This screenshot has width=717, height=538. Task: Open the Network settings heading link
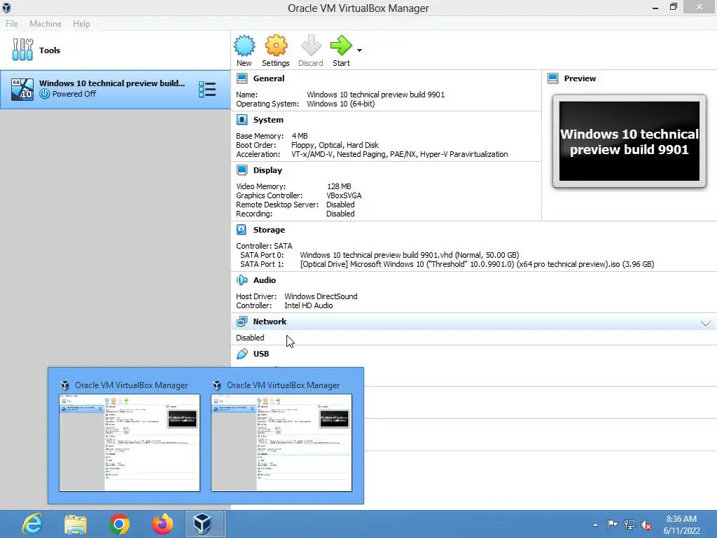[270, 322]
